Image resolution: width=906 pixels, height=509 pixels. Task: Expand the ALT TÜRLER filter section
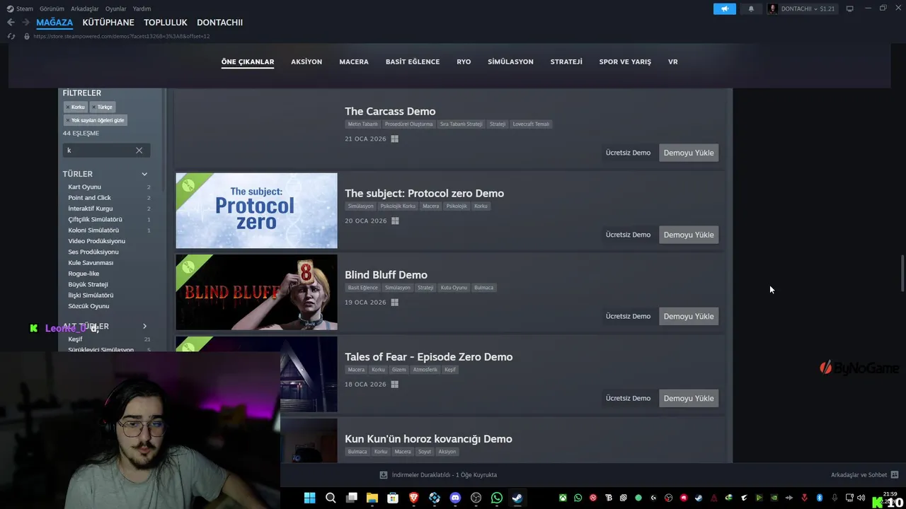pyautogui.click(x=144, y=327)
